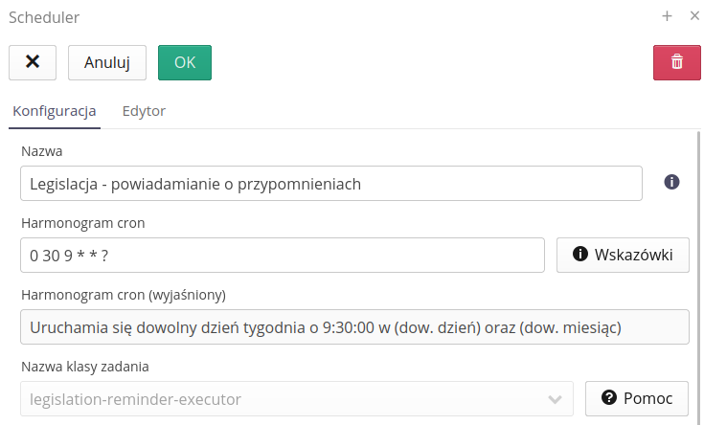Click the Scheduler title text

44,16
